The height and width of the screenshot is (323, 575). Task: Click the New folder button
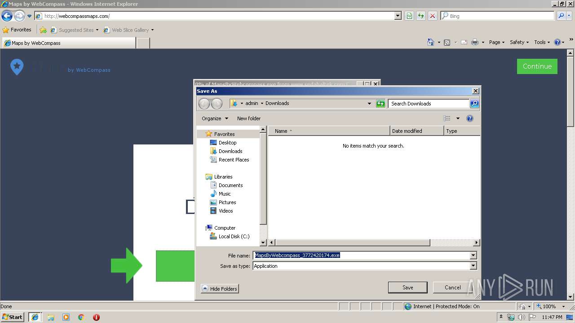(249, 118)
